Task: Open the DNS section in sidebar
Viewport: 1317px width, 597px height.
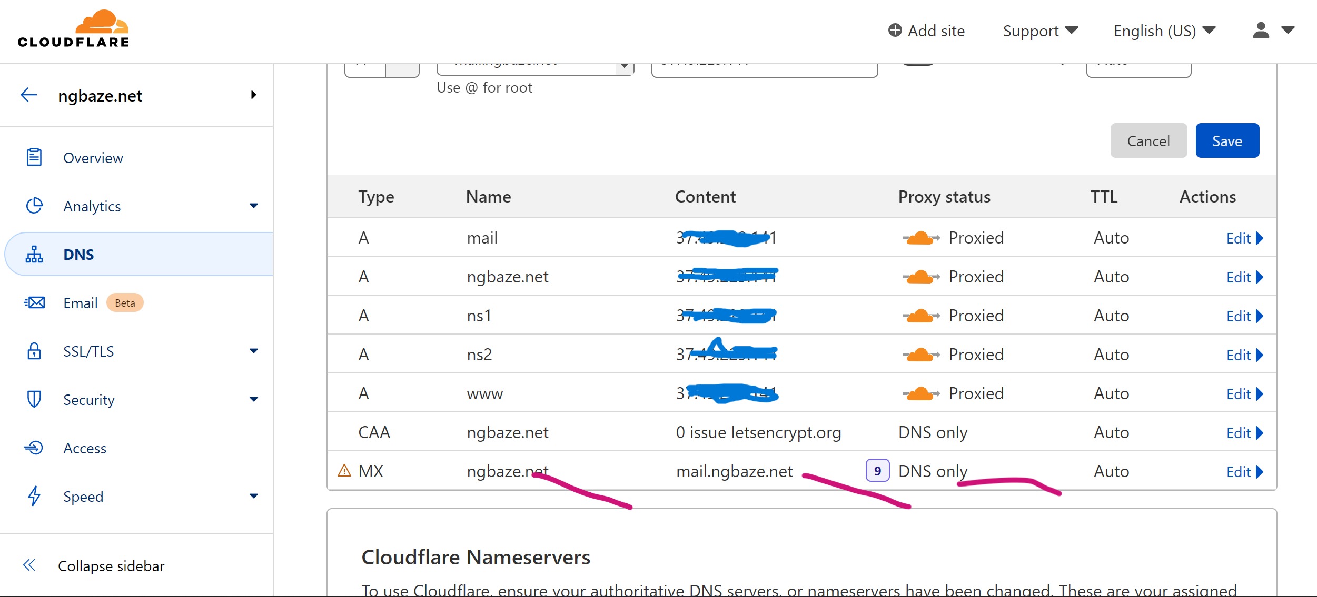Action: pyautogui.click(x=79, y=255)
